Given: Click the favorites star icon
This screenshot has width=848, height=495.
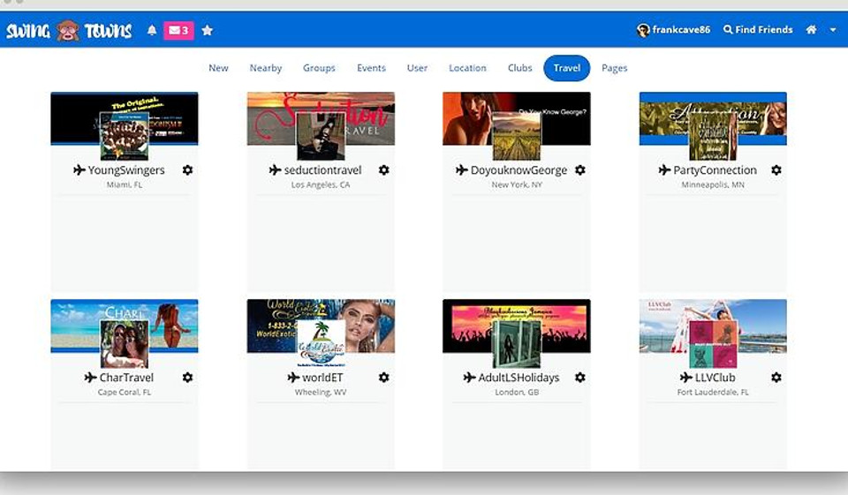Looking at the screenshot, I should [208, 30].
